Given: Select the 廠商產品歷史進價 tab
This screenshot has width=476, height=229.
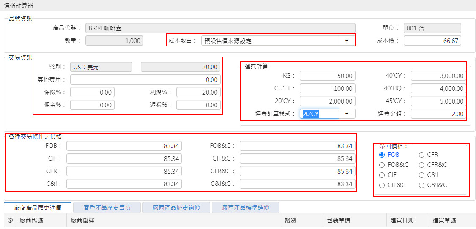Looking at the screenshot, I should pyautogui.click(x=37, y=207).
